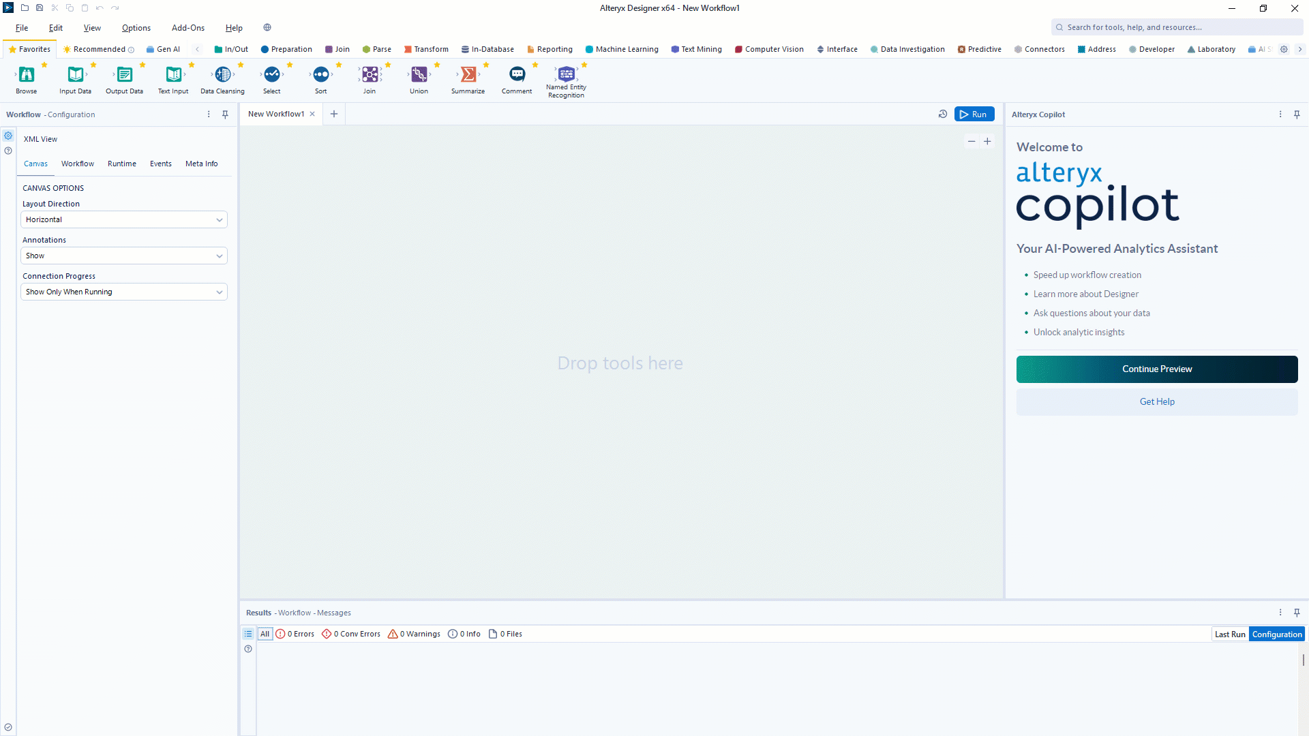Open Workflow Configuration panel options menu
The width and height of the screenshot is (1309, 736).
coord(209,114)
